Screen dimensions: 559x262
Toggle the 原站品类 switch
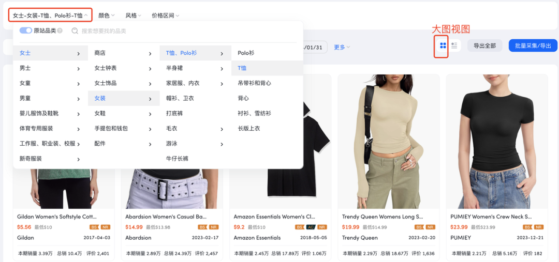tap(26, 30)
